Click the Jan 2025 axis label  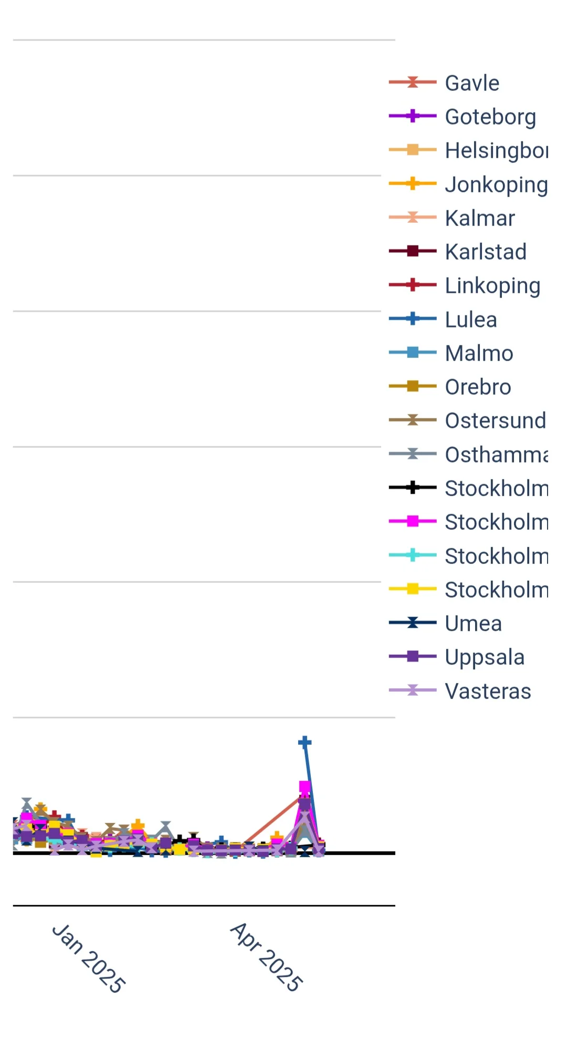pos(88,958)
